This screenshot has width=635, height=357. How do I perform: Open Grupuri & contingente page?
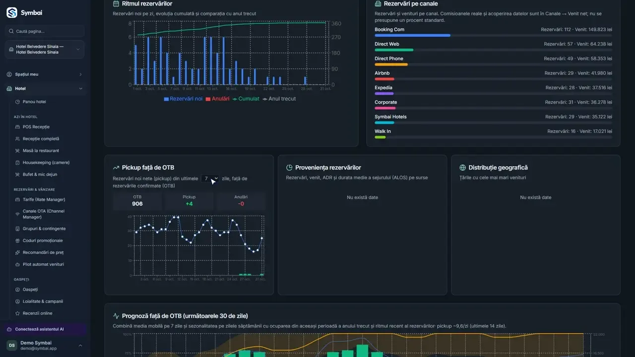44,229
